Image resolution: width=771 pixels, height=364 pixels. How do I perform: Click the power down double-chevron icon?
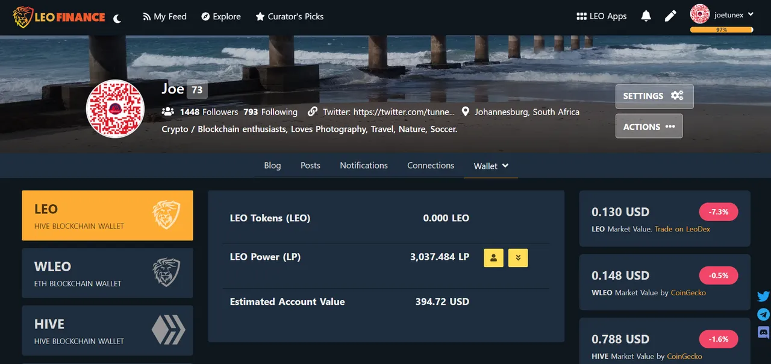(x=518, y=257)
